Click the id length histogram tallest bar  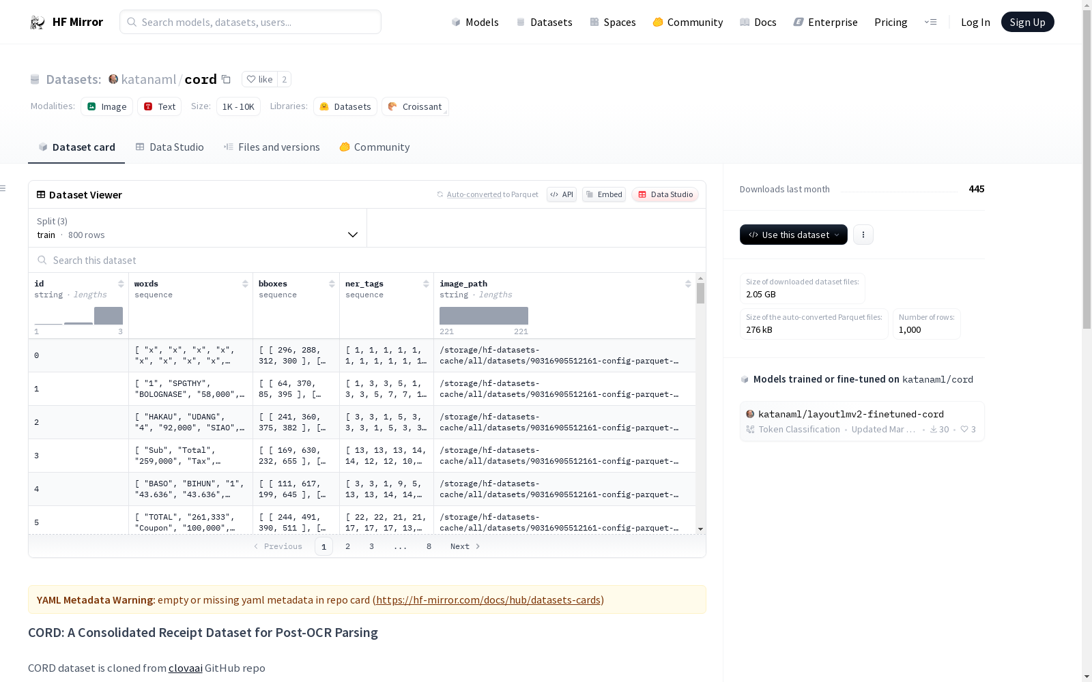tap(109, 316)
